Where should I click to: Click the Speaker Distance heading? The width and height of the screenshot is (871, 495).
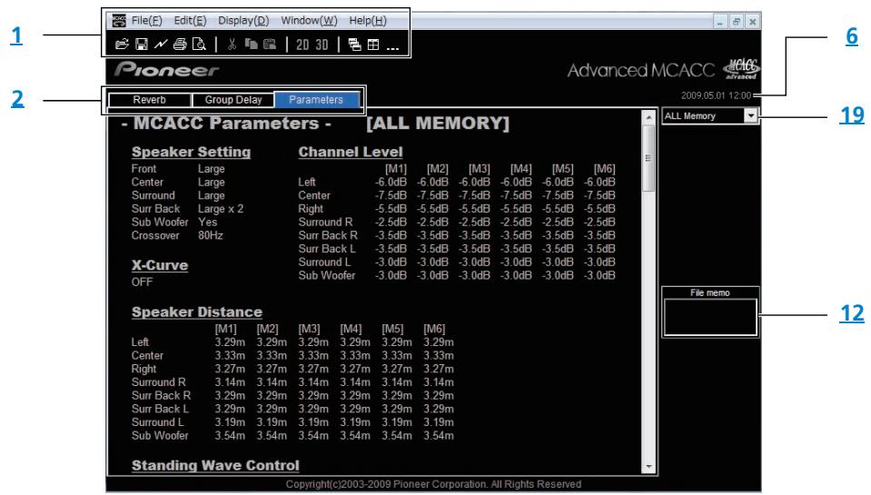click(197, 312)
